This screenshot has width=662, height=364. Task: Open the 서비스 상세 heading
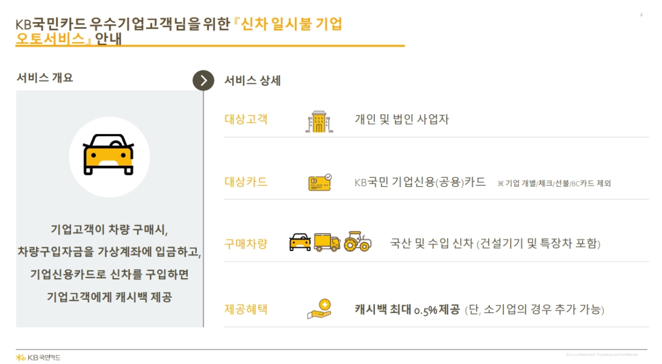pos(253,80)
